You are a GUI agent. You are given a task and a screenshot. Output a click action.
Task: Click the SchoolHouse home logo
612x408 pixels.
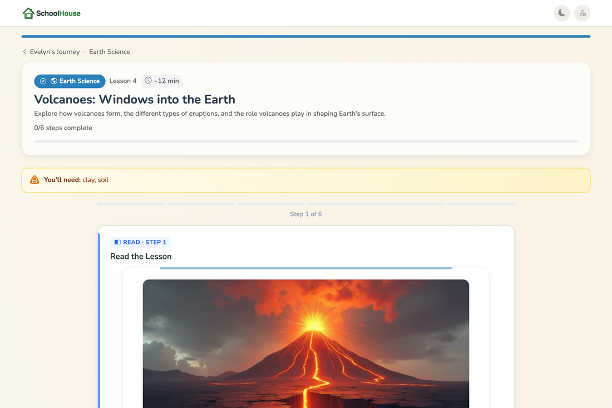click(x=52, y=13)
